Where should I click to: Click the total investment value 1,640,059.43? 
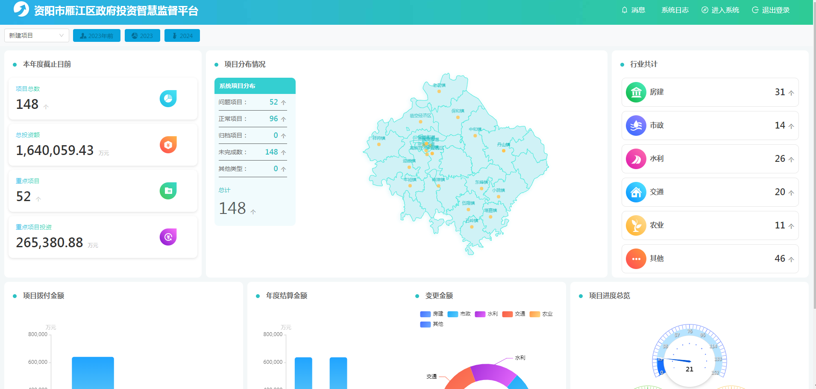[x=55, y=150]
